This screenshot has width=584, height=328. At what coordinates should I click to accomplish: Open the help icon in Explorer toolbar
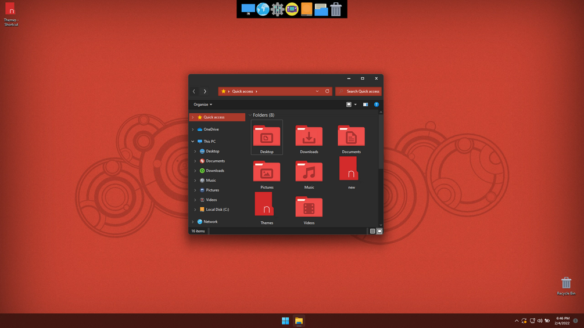(376, 104)
